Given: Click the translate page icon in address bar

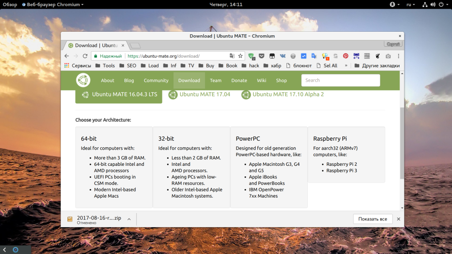Looking at the screenshot, I should 232,56.
